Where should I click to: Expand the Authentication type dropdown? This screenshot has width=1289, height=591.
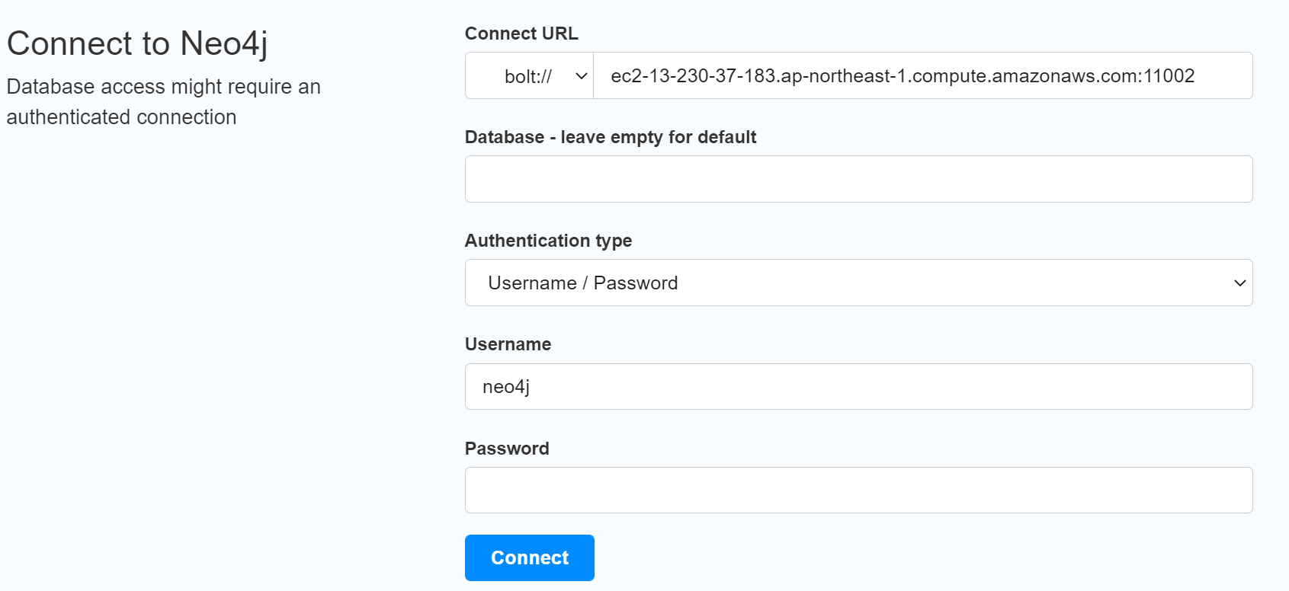(858, 283)
